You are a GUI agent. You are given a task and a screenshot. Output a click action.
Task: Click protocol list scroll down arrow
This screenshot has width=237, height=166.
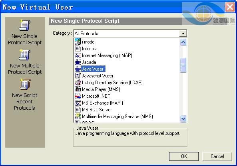click(183, 119)
